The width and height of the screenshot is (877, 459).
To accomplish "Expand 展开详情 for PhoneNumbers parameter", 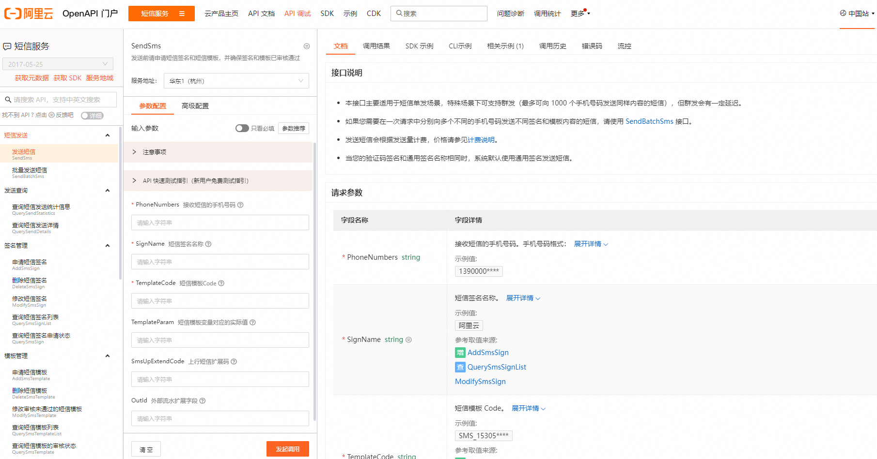I will 591,244.
